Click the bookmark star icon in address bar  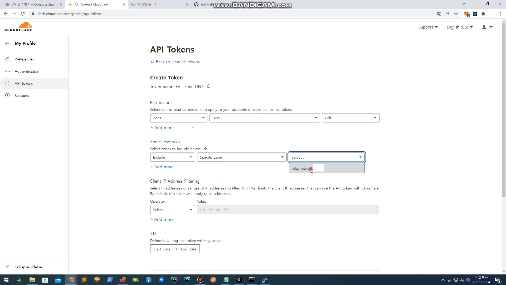tap(456, 14)
